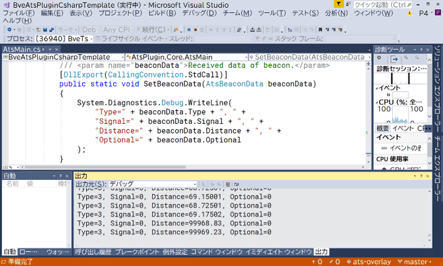This screenshot has width=443, height=266.
Task: Click output line with Distance=68.72501
Action: click(x=174, y=206)
